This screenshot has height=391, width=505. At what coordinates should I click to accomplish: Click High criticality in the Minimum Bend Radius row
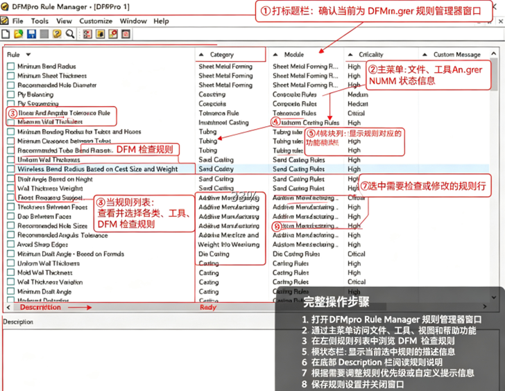tap(354, 67)
